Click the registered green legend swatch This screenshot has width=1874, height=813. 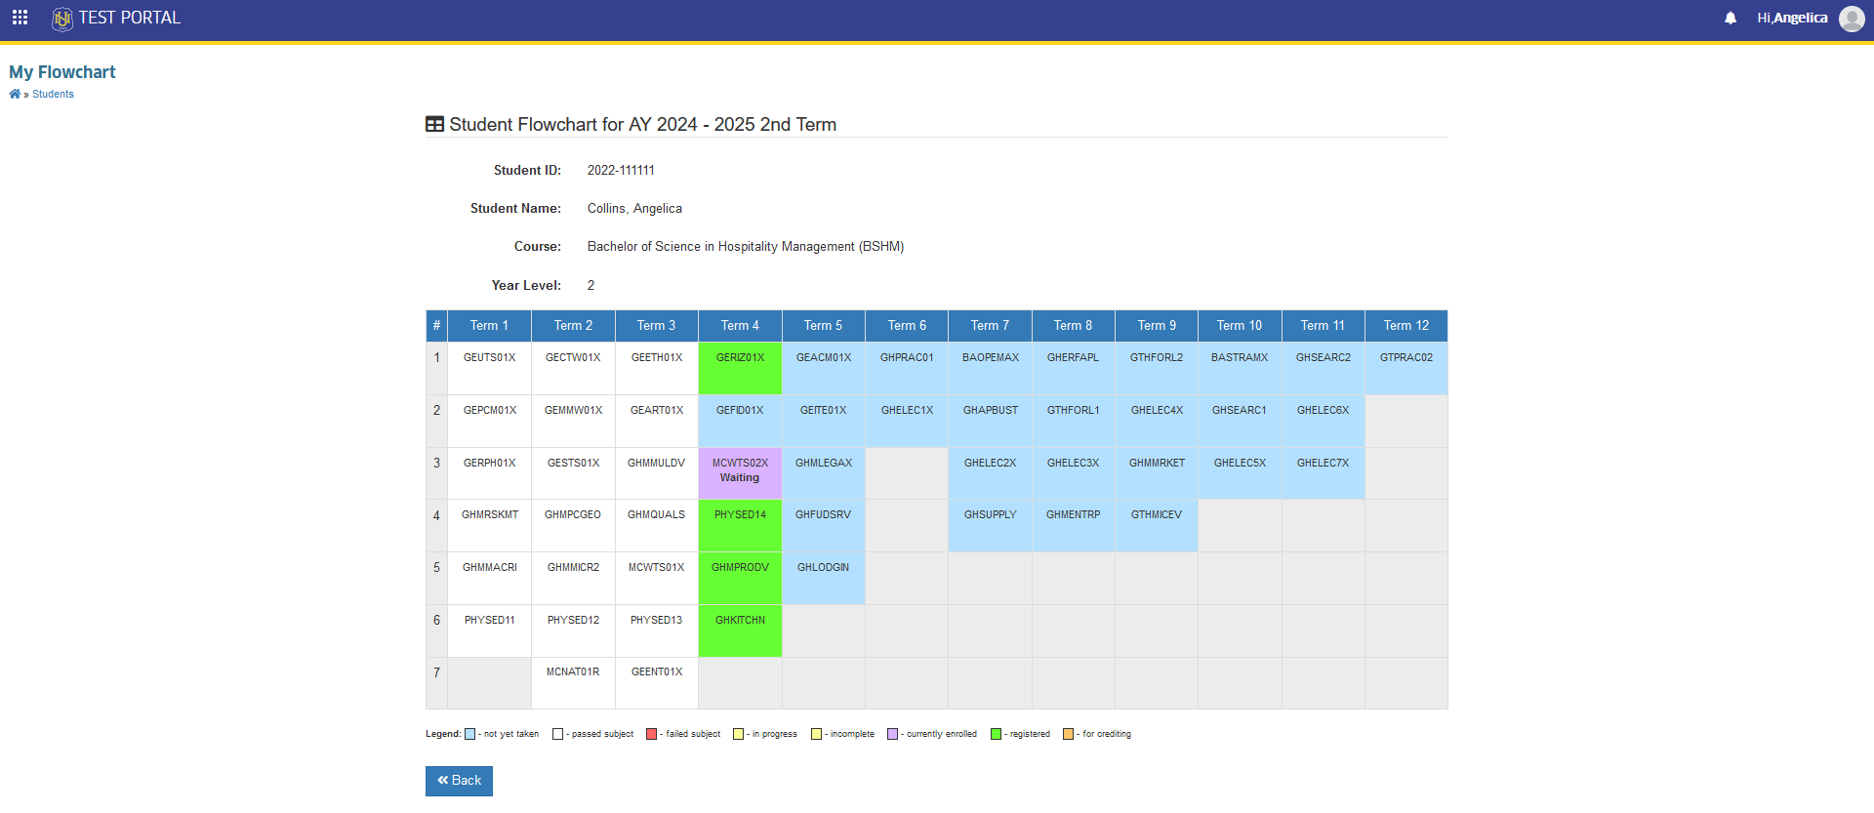point(996,734)
